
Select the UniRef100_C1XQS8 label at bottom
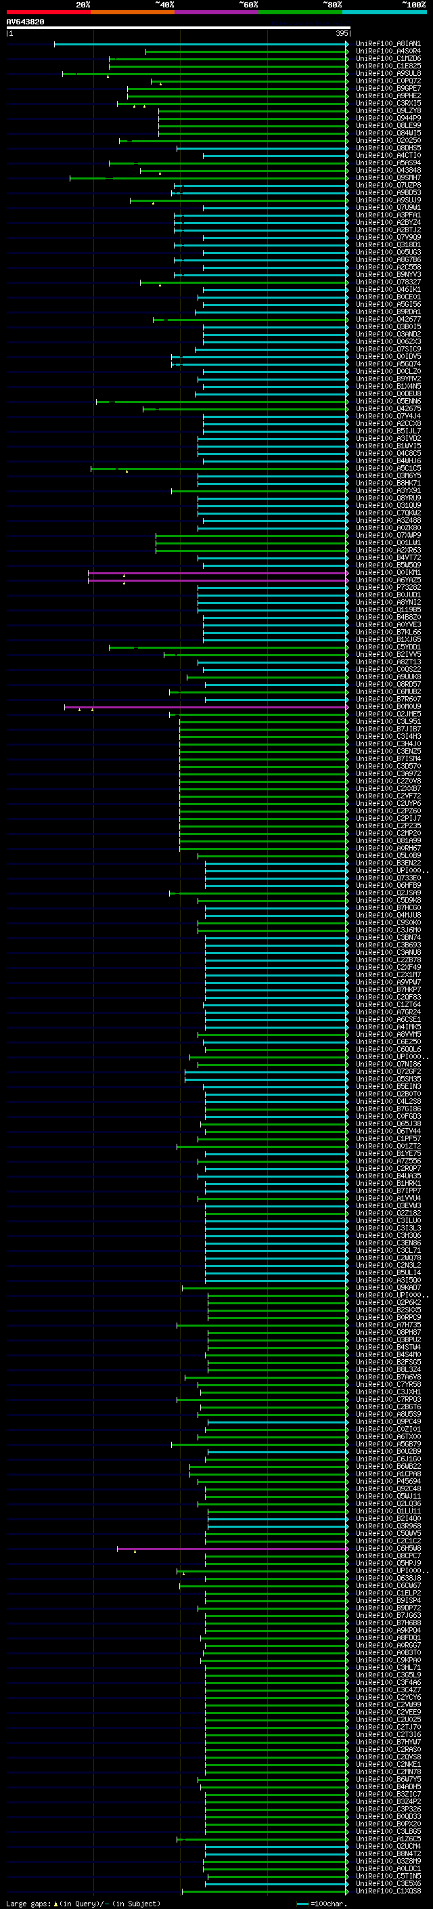click(x=388, y=1891)
